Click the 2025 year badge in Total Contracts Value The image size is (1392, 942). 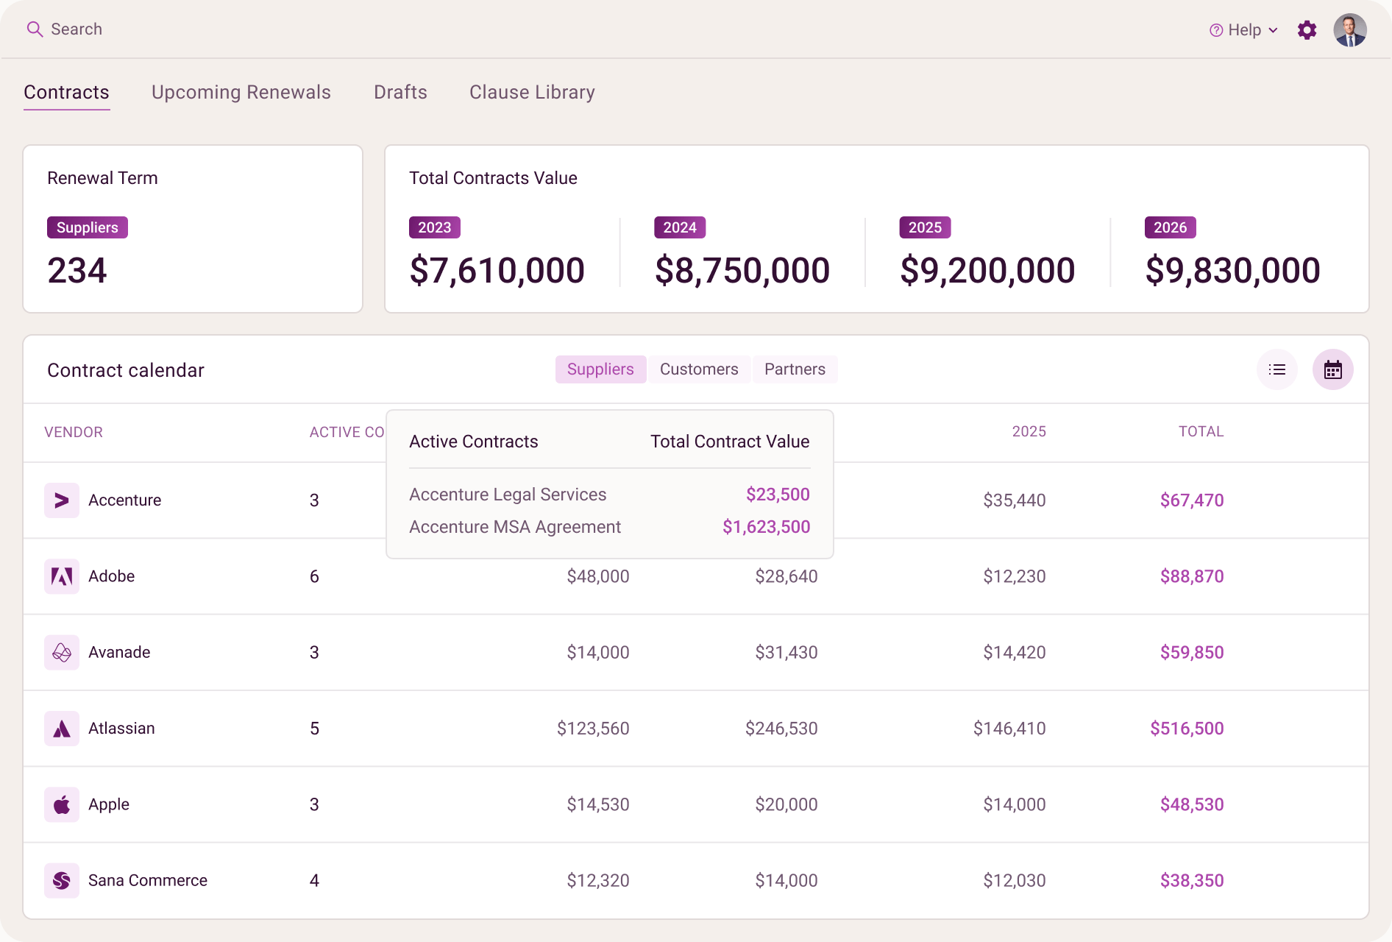(925, 227)
